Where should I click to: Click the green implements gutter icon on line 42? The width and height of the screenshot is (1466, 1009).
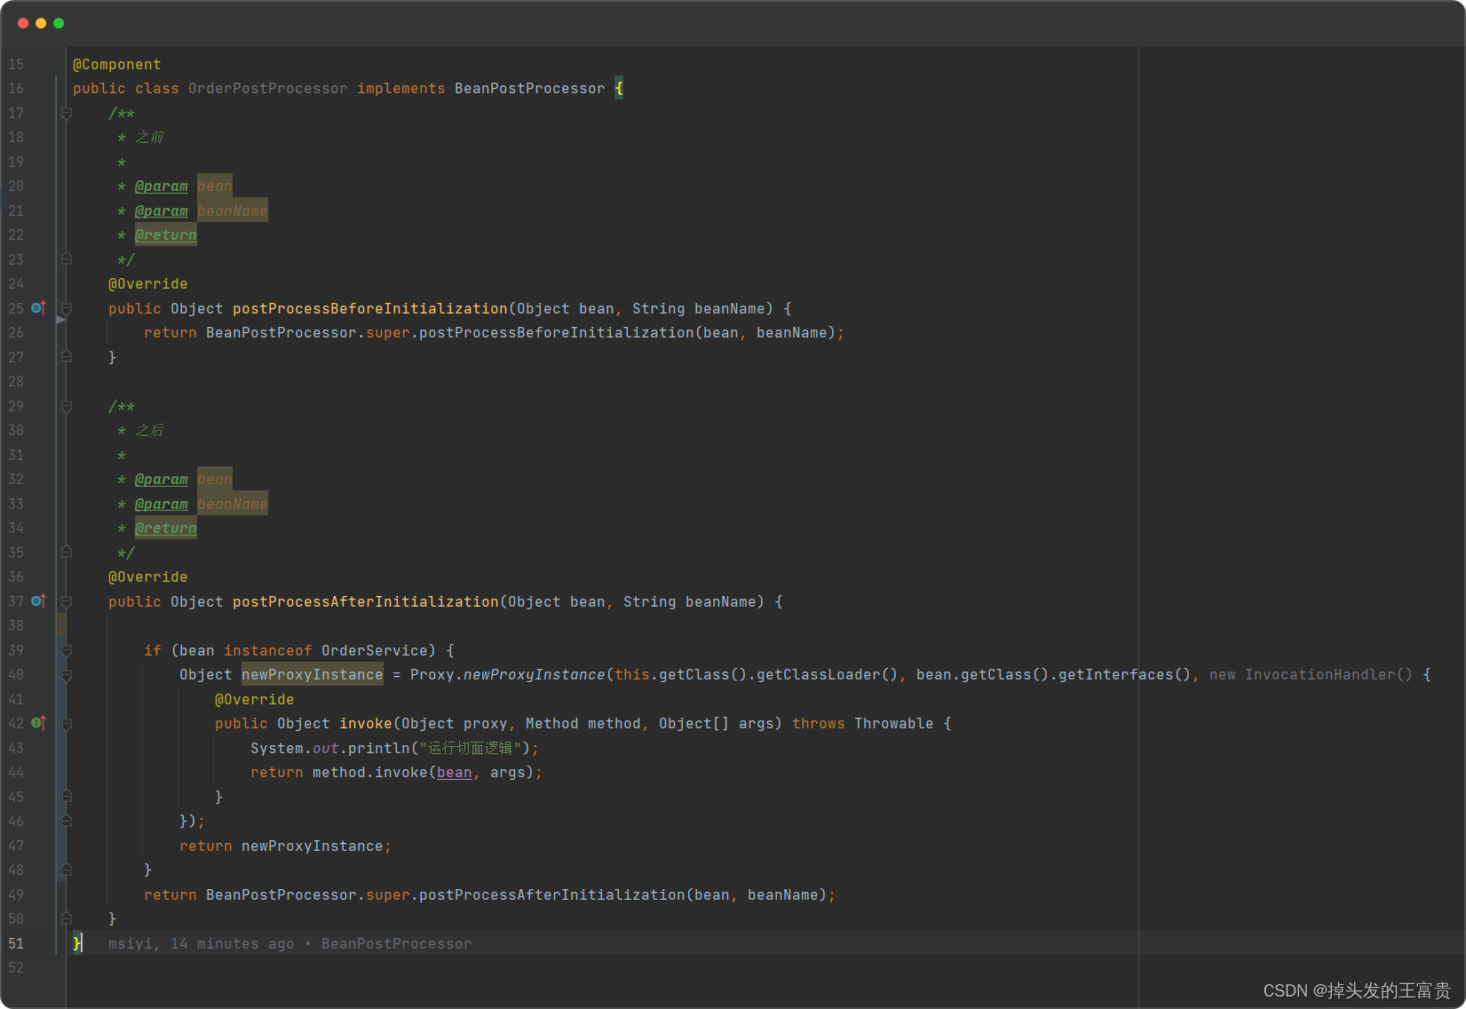click(x=38, y=723)
